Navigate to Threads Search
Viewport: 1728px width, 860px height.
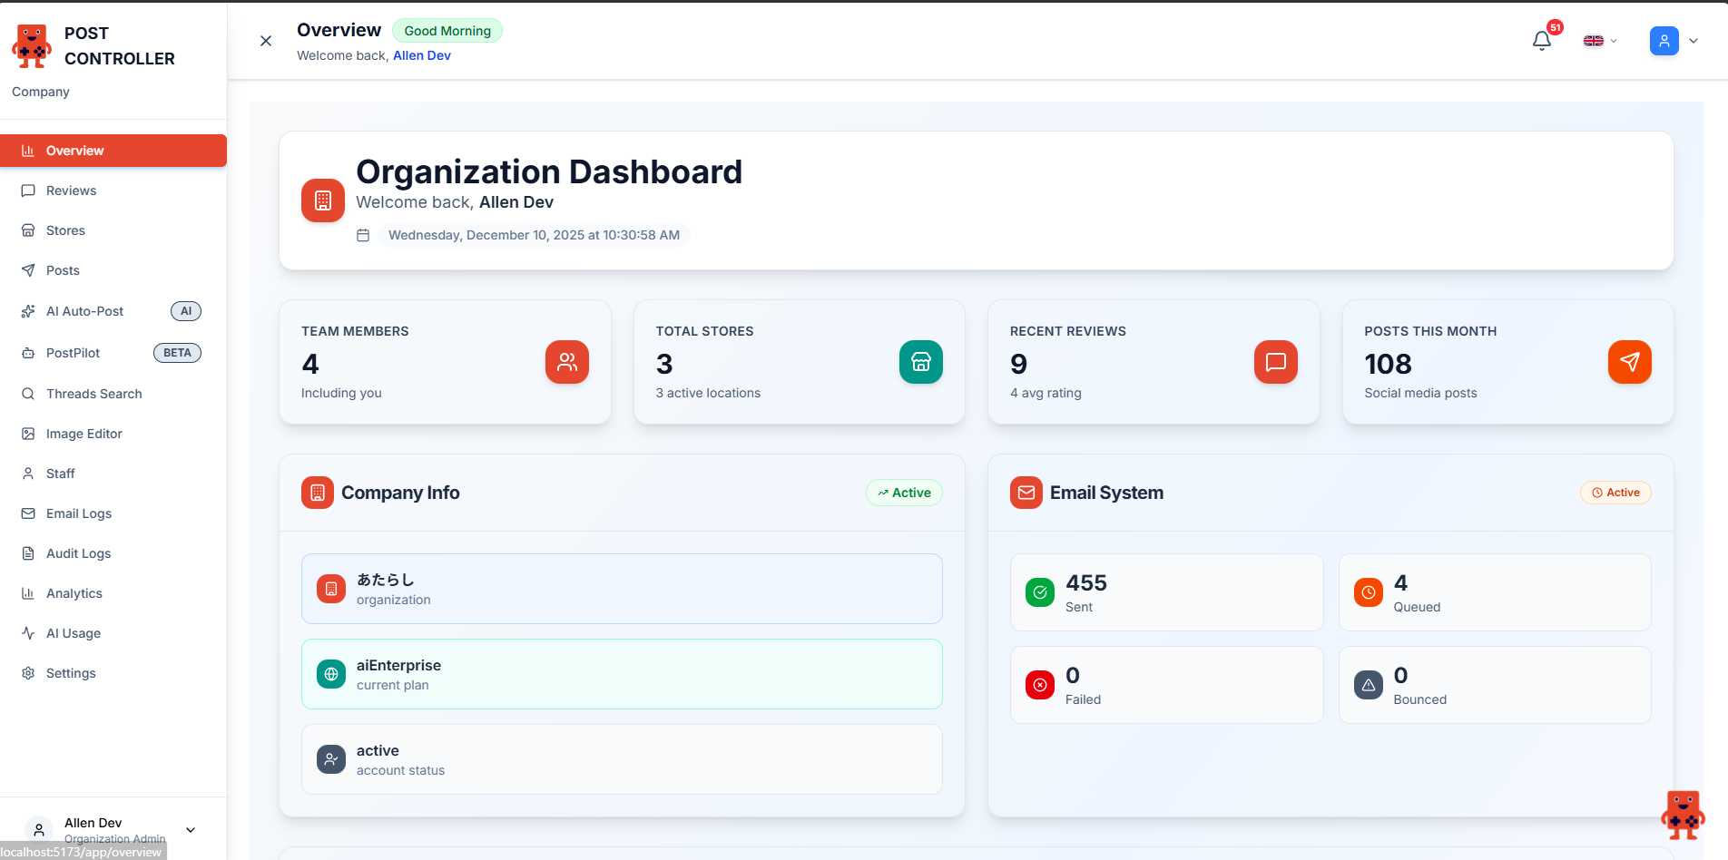tap(93, 394)
